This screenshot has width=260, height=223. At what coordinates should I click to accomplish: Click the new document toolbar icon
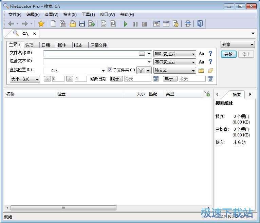(x=53, y=24)
